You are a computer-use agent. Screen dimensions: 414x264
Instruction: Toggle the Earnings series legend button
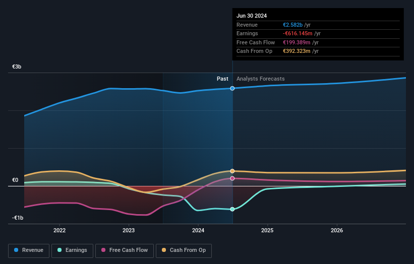coord(72,250)
